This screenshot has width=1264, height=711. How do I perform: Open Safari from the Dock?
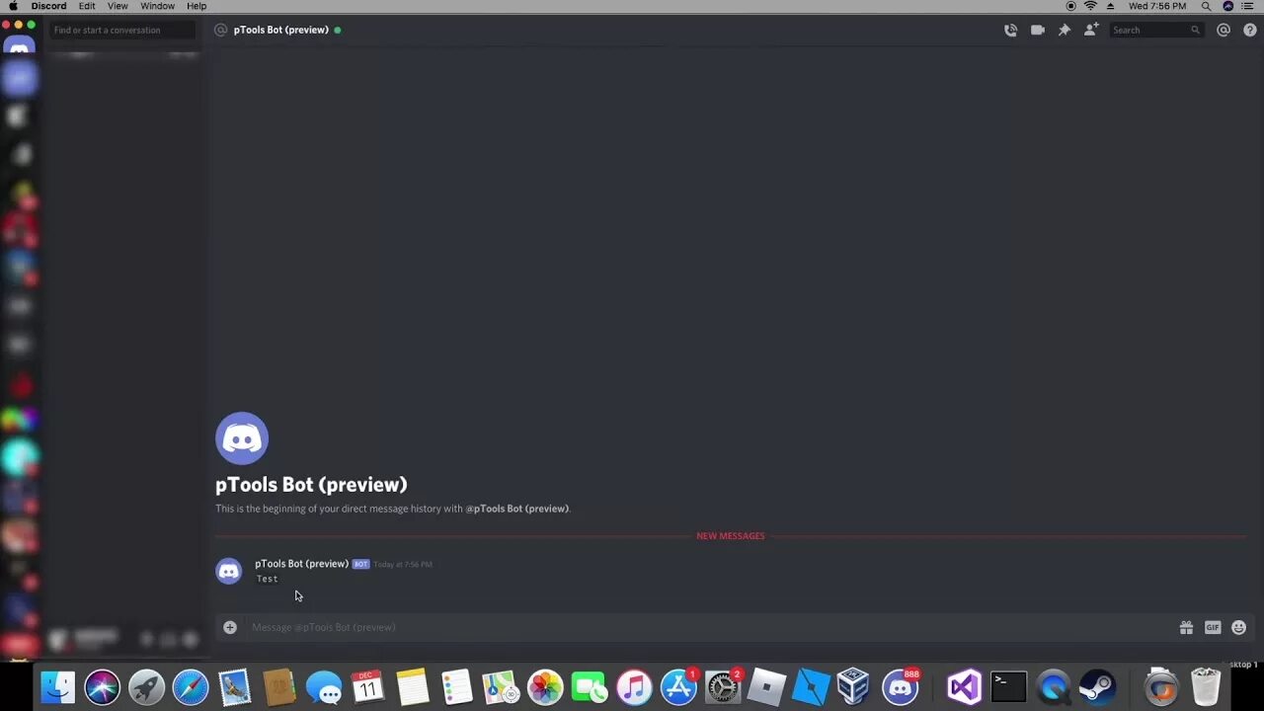pyautogui.click(x=191, y=687)
